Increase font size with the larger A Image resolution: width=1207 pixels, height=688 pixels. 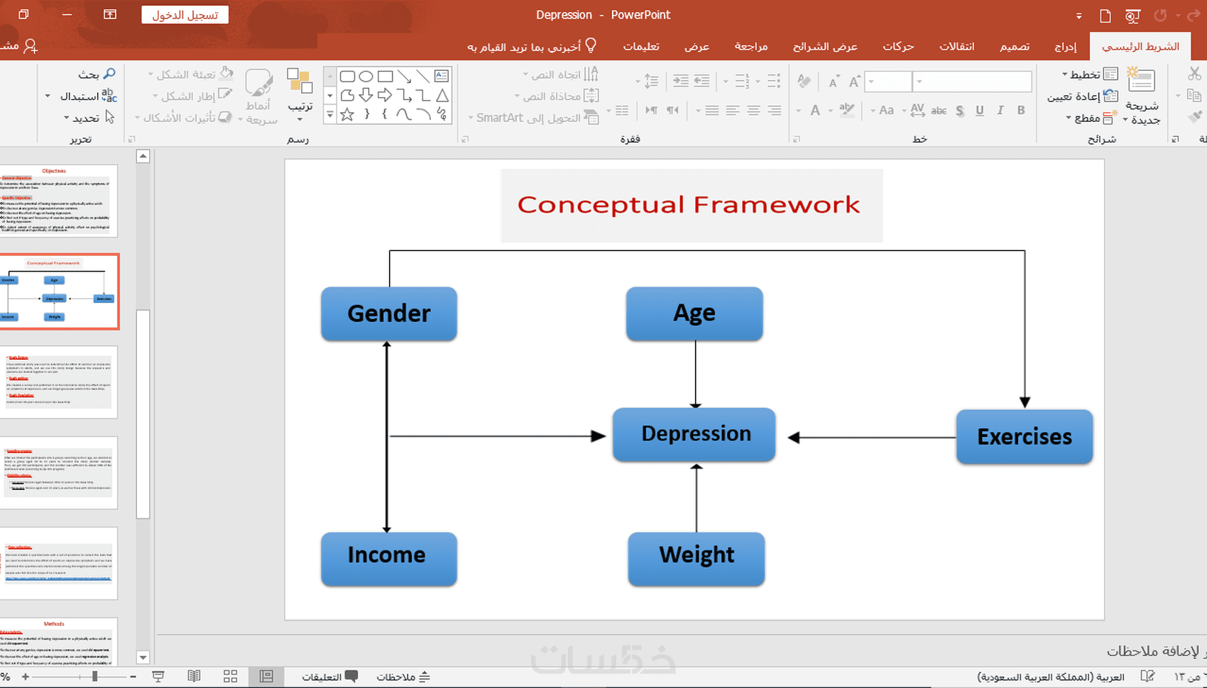click(855, 82)
